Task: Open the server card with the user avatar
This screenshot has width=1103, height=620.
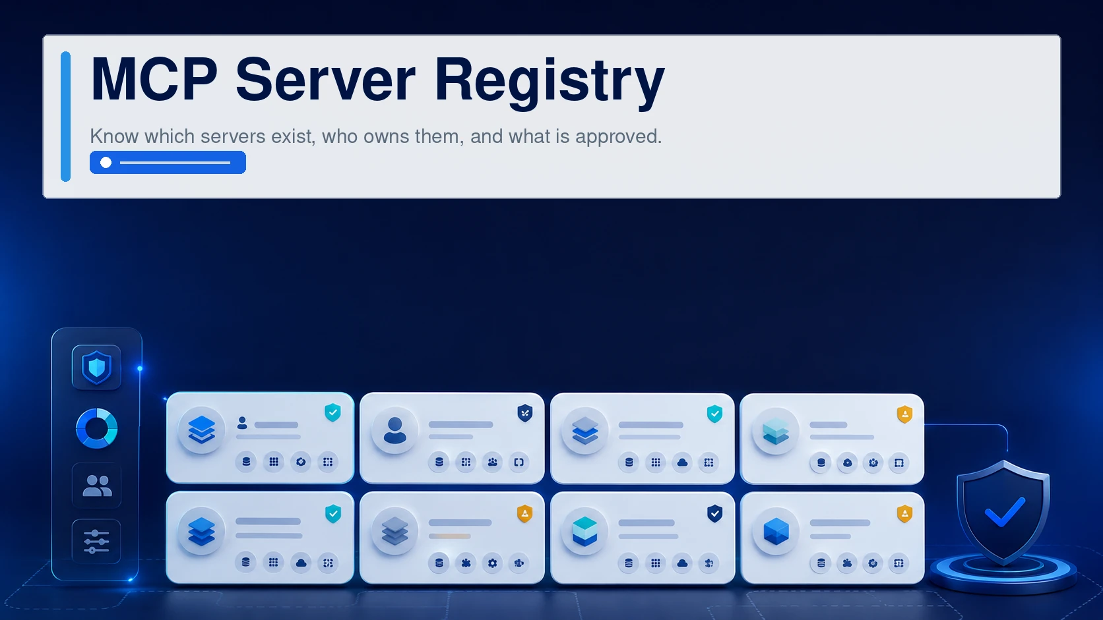Action: click(452, 438)
